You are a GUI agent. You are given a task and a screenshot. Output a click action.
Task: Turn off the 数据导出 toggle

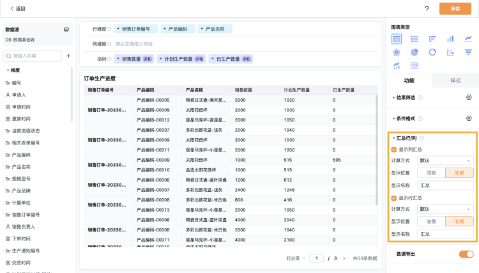point(466,254)
